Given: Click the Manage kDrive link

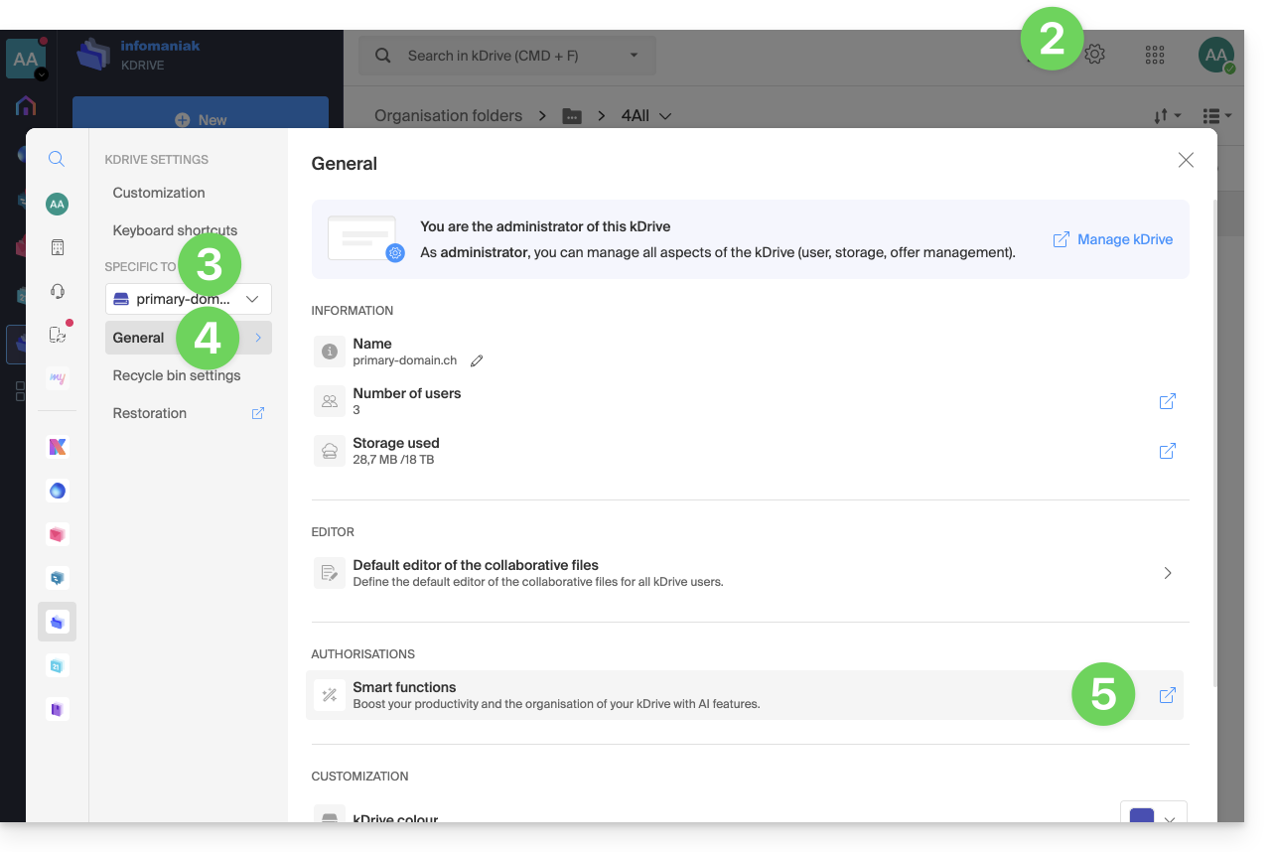Looking at the screenshot, I should (1112, 239).
